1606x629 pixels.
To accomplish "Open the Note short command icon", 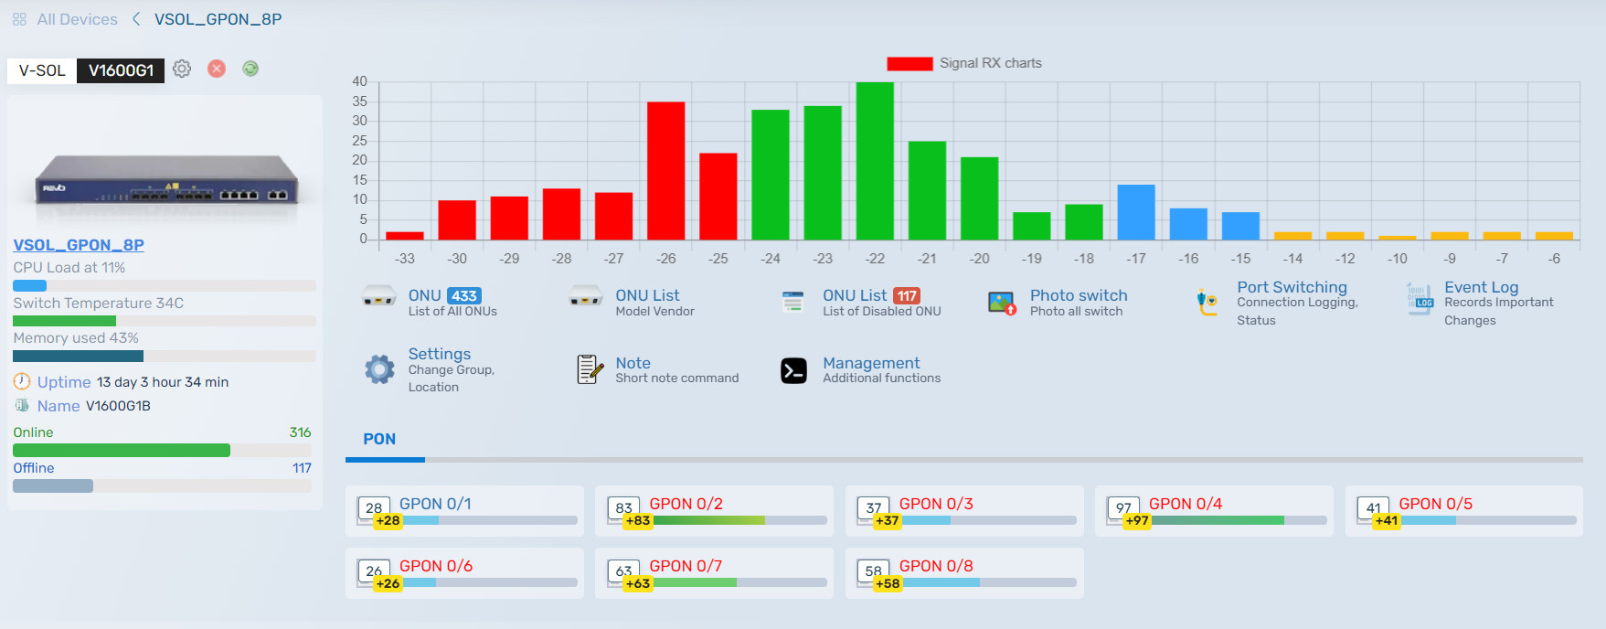I will click(590, 369).
